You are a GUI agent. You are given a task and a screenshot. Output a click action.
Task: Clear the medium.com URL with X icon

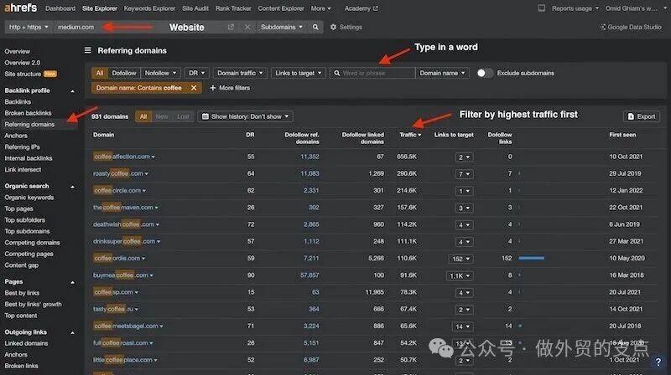(x=247, y=27)
